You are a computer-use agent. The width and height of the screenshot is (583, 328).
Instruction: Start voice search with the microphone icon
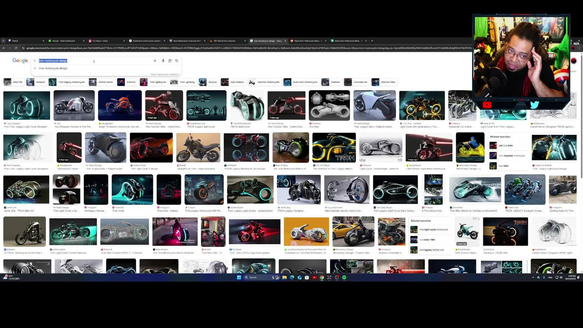click(163, 61)
